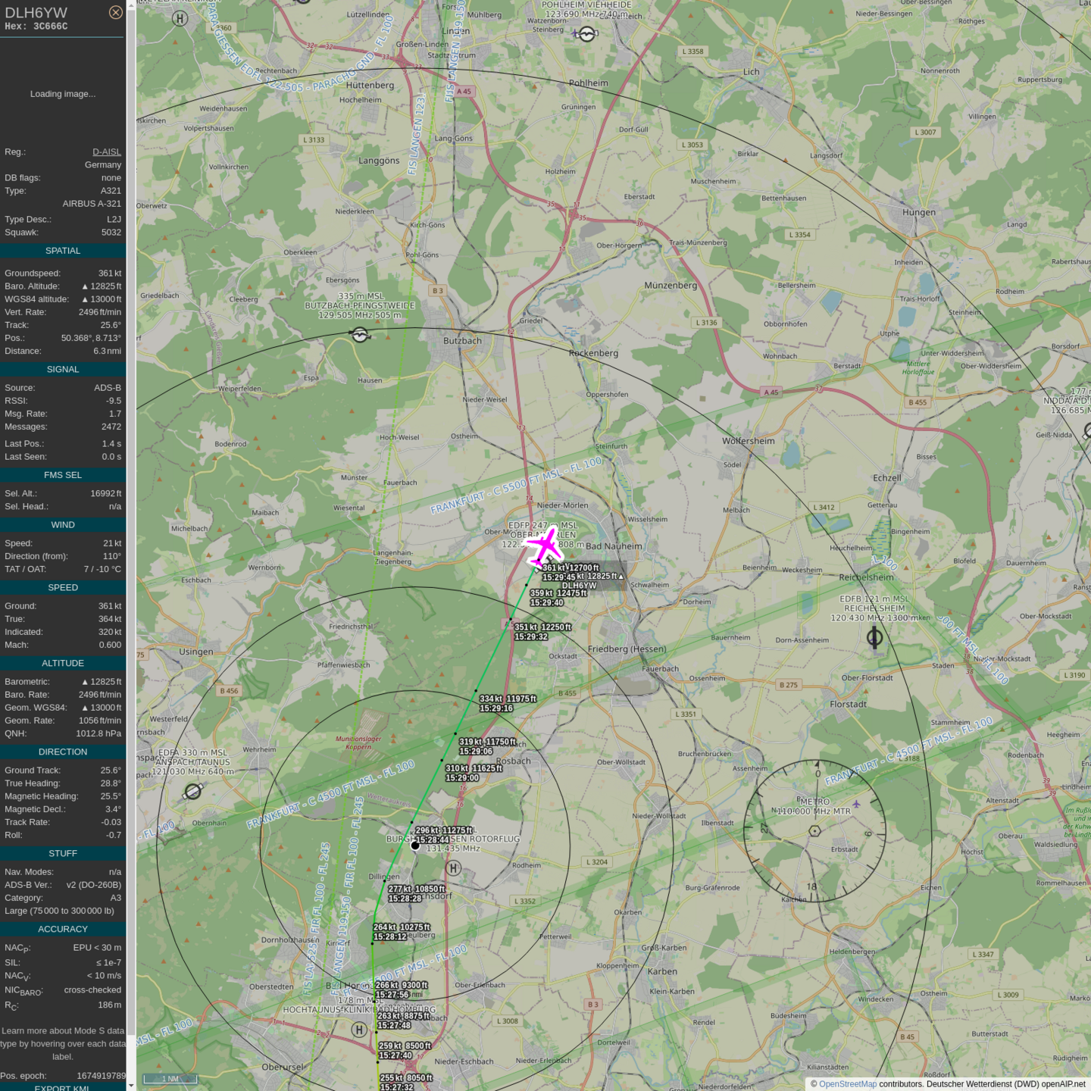This screenshot has height=1091, width=1091.
Task: Click the small purple aircraft near Metro
Action: tap(856, 804)
